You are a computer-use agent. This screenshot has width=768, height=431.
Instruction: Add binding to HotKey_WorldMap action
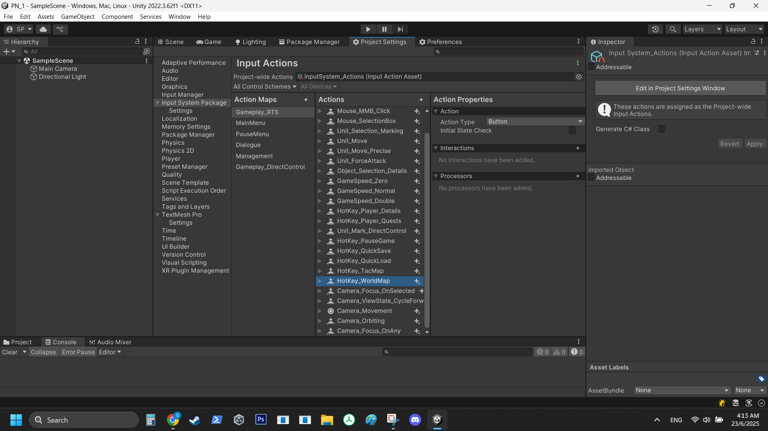click(417, 281)
